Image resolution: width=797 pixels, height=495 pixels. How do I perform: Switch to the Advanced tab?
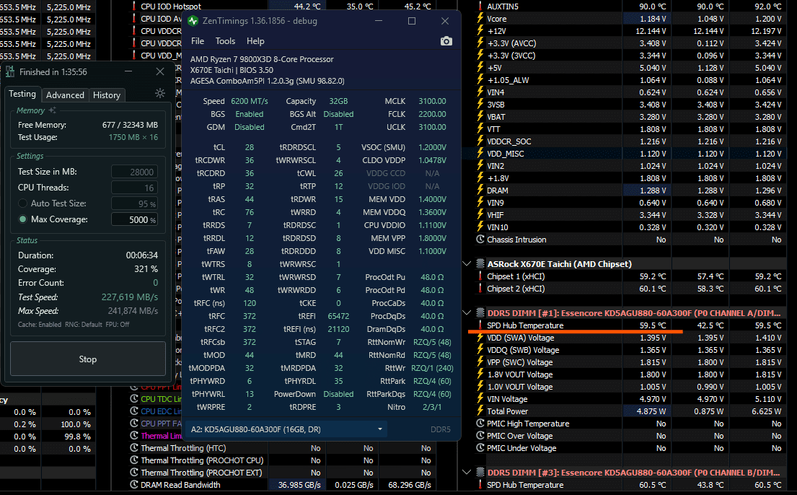65,95
